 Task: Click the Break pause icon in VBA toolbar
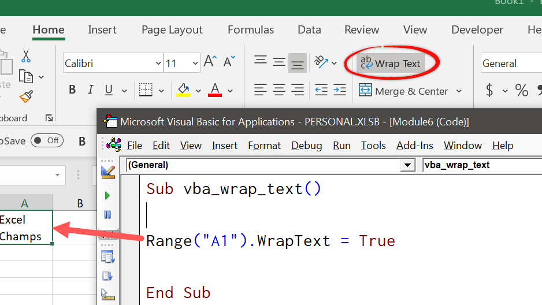[x=107, y=215]
